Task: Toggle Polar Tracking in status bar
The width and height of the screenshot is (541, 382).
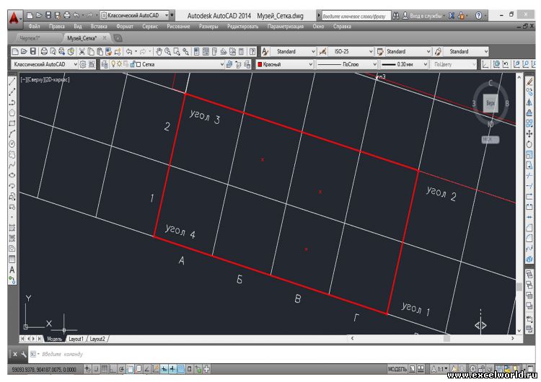Action: [x=121, y=369]
